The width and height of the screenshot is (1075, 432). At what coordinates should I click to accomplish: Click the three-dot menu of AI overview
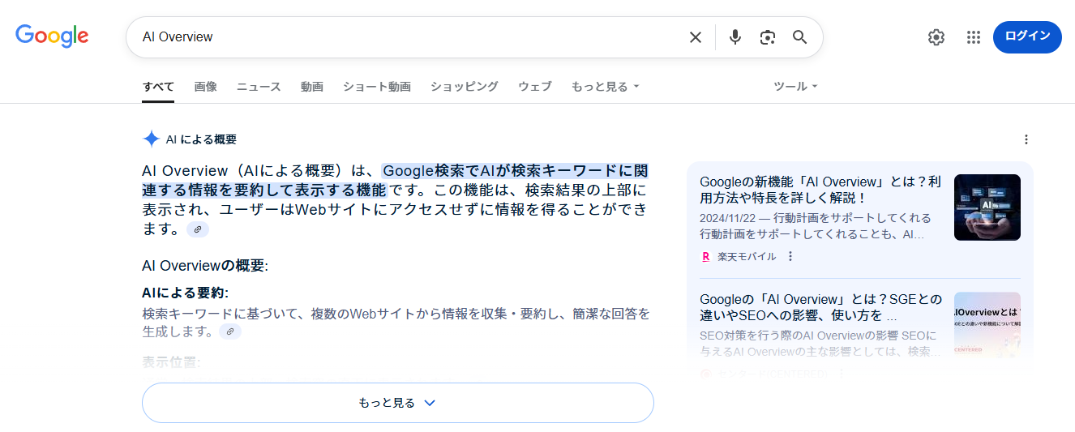tap(1026, 139)
